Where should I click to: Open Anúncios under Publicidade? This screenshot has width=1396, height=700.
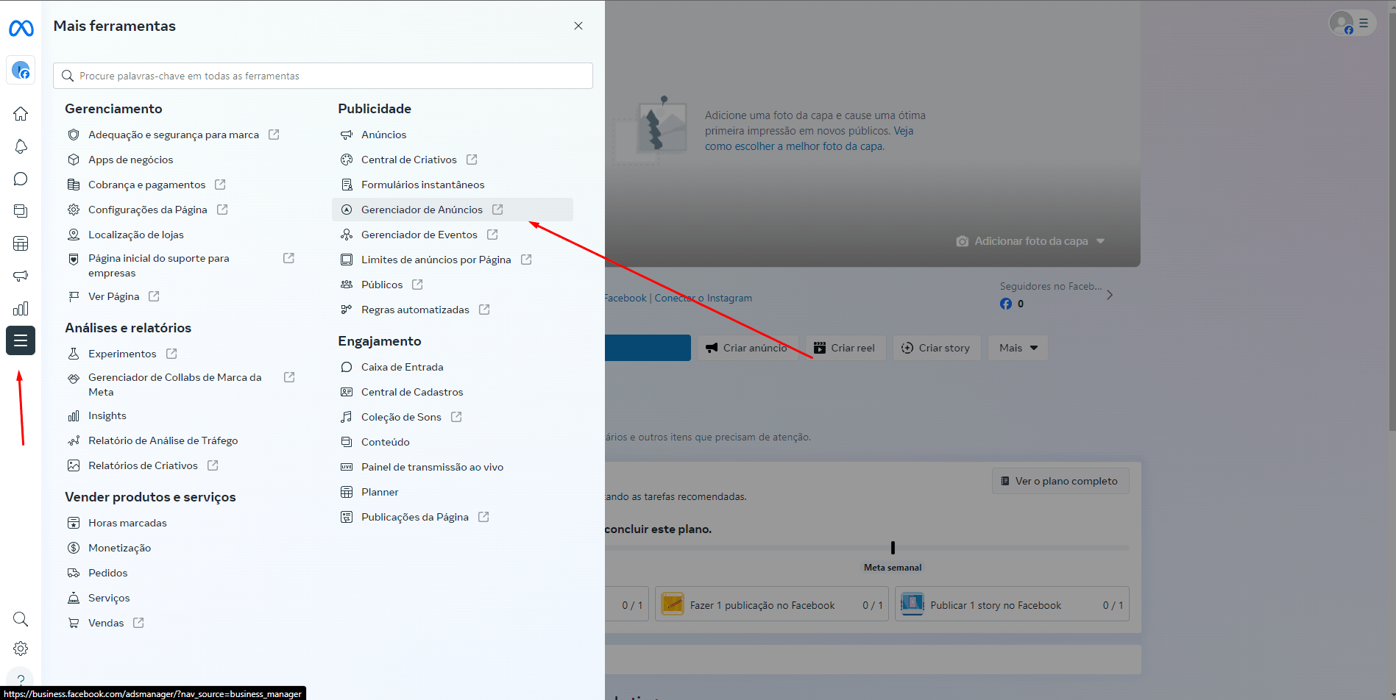point(383,135)
